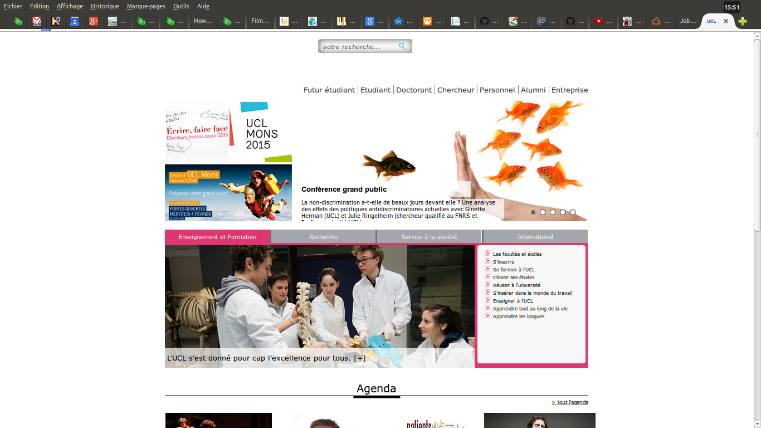The height and width of the screenshot is (428, 761).
Task: Open the Gmail pinned tab
Action: pos(37,21)
